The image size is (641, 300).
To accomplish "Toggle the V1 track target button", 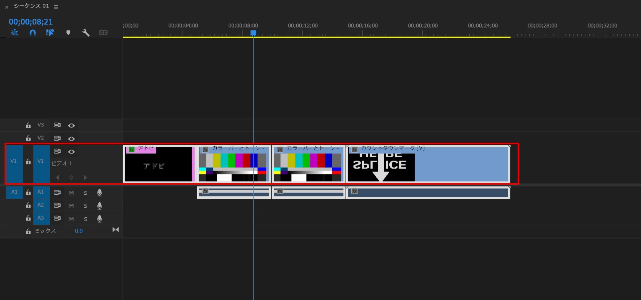I will coord(41,164).
